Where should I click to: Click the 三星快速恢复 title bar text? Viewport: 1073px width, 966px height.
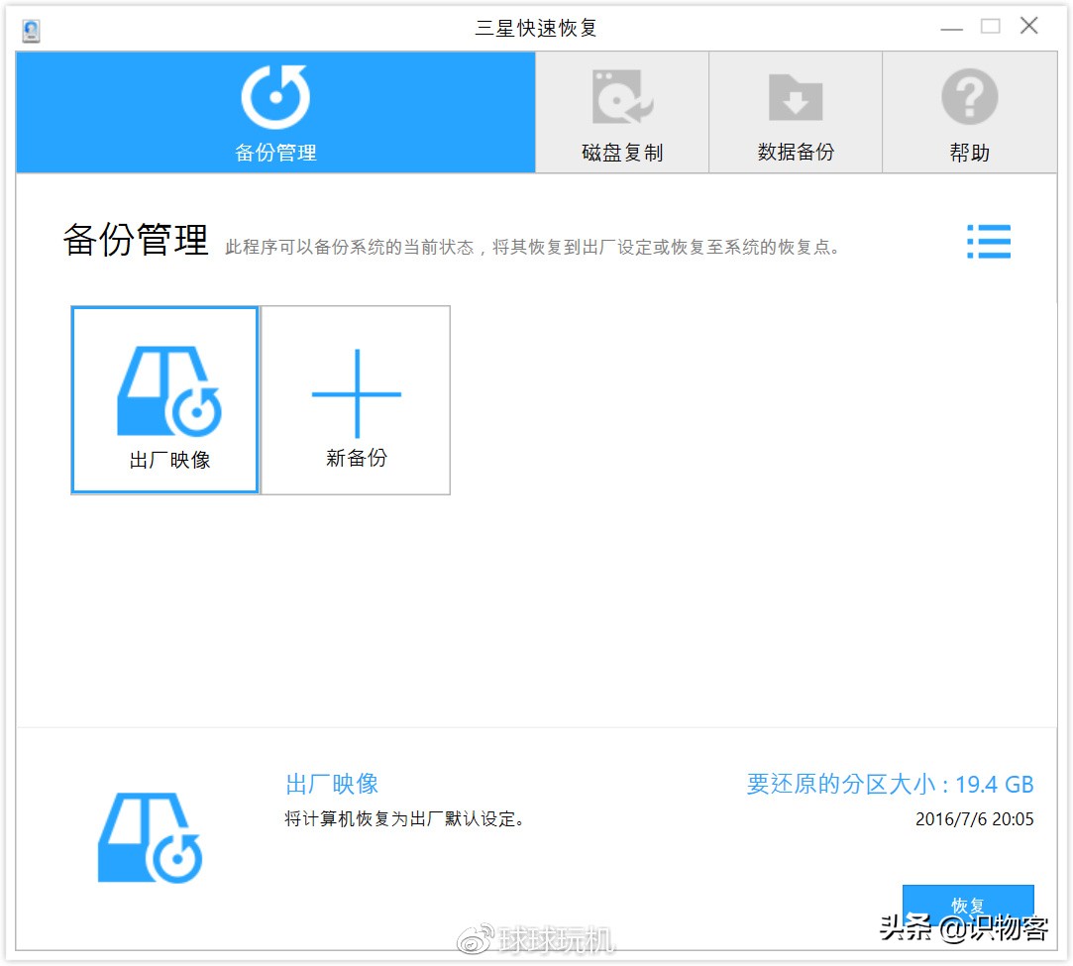(536, 27)
